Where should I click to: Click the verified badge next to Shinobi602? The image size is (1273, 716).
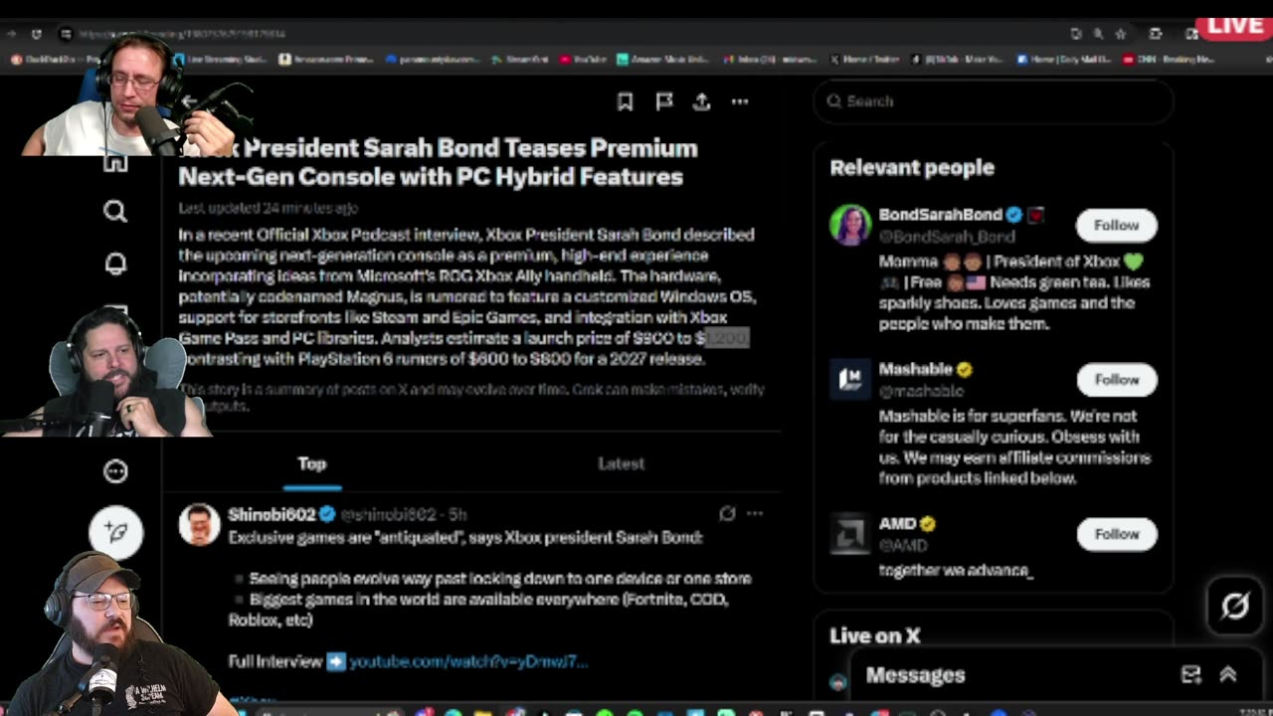327,514
